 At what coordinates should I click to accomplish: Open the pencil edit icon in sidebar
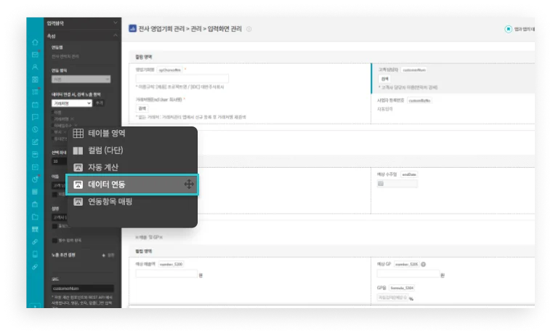pos(35,142)
